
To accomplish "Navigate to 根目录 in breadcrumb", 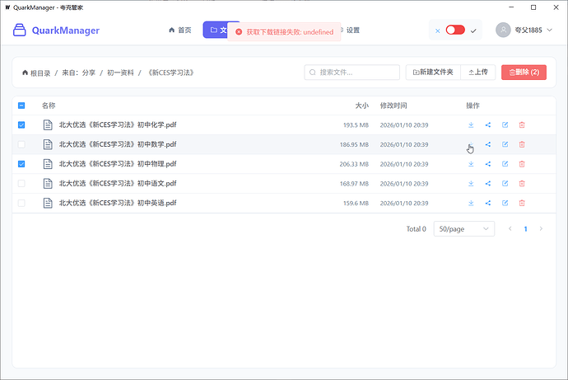I will pyautogui.click(x=36, y=73).
